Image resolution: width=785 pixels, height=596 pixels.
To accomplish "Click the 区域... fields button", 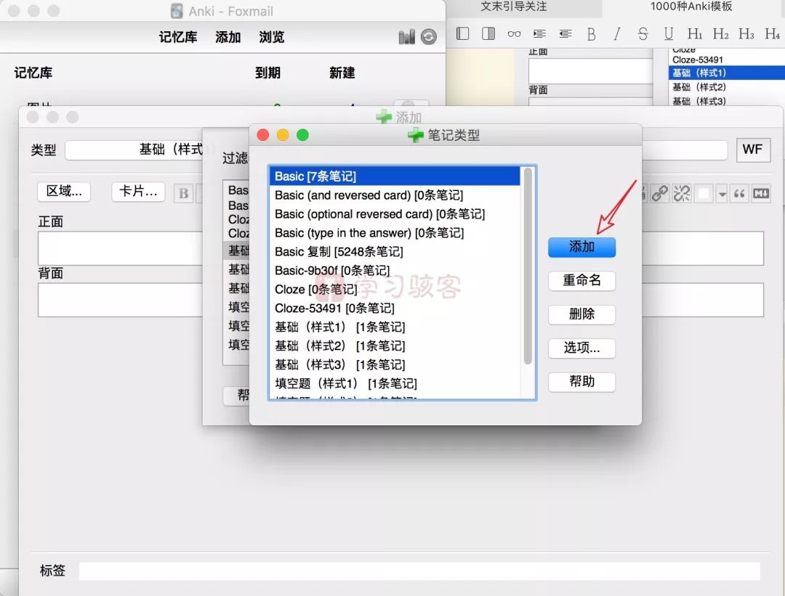I will (x=64, y=192).
